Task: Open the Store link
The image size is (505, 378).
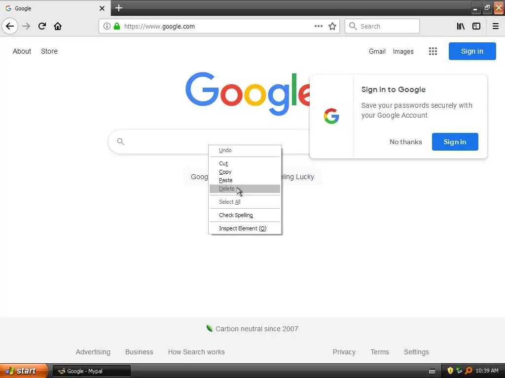Action: [x=49, y=51]
